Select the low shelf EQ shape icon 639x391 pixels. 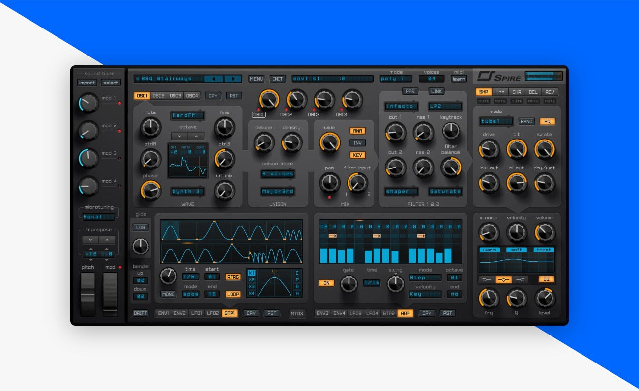tap(487, 279)
